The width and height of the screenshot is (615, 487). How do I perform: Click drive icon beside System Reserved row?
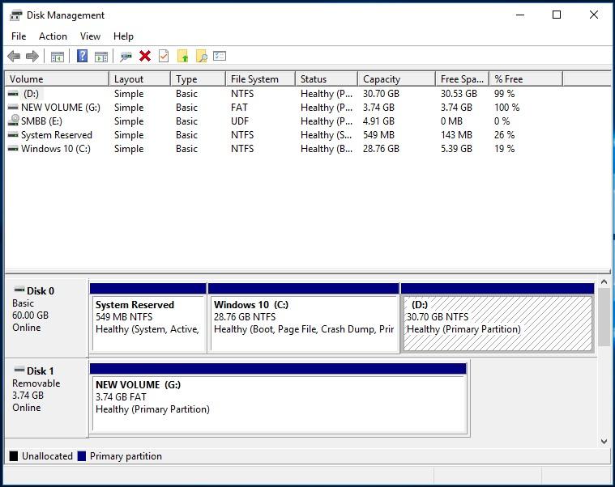coord(13,134)
